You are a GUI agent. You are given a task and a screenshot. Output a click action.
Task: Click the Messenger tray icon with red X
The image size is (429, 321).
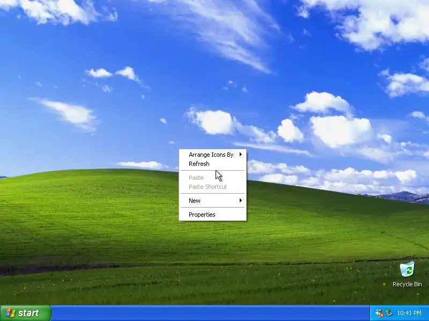pos(380,313)
